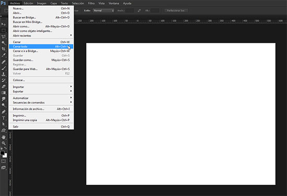Choose Cerrar todo menu entry
This screenshot has width=287, height=196.
(41, 46)
